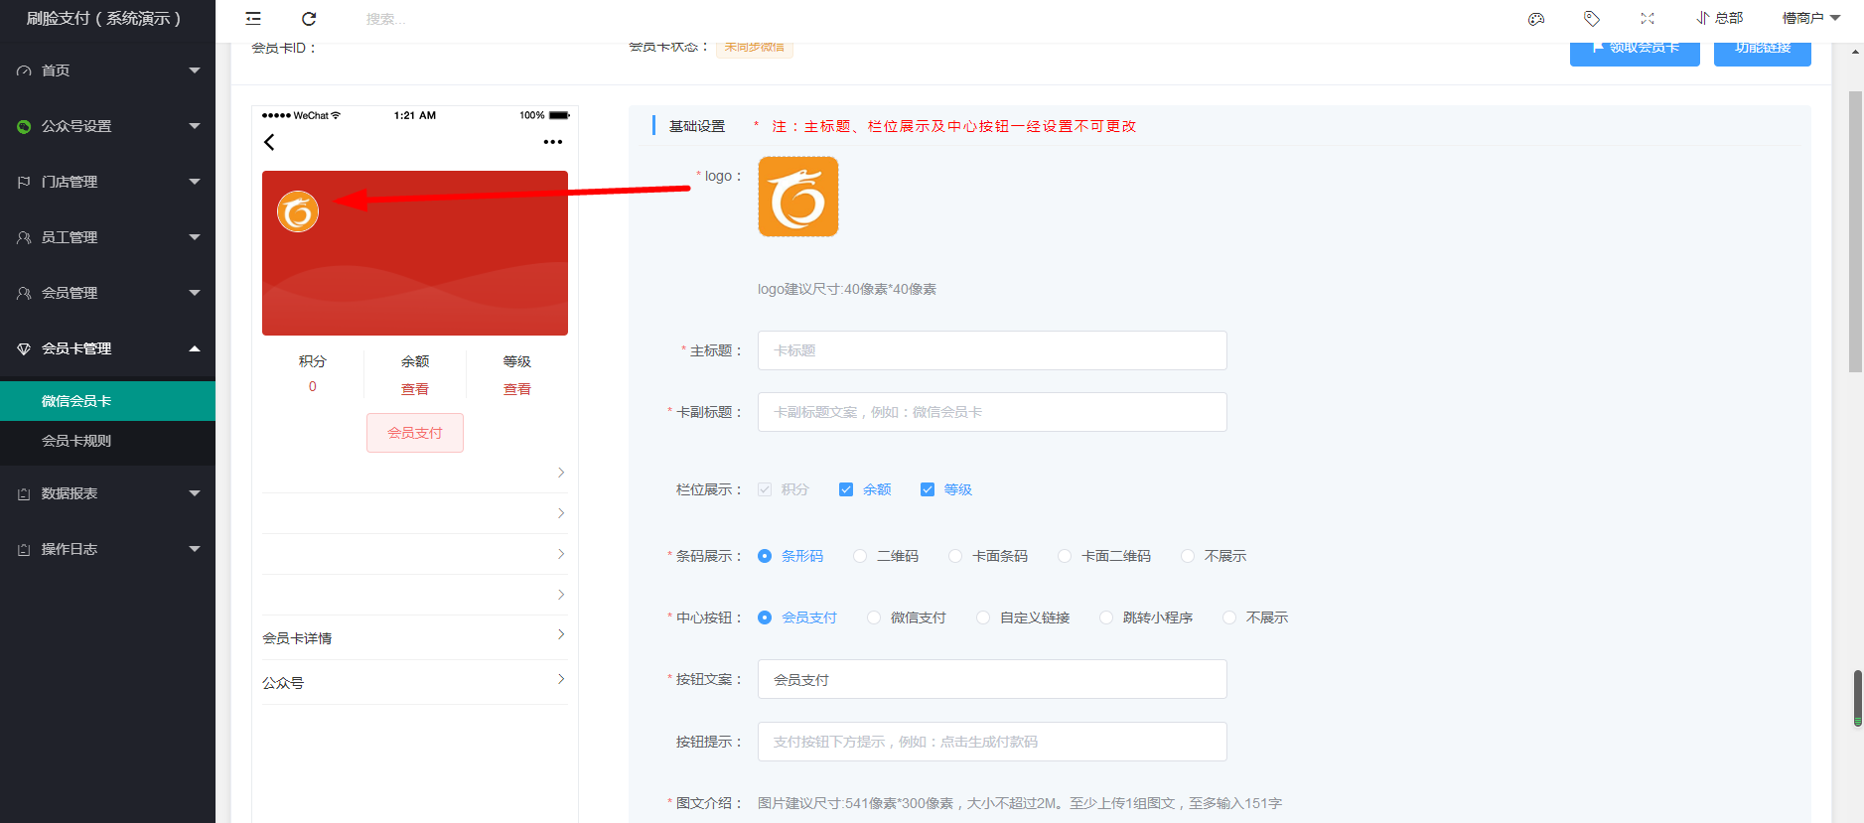The height and width of the screenshot is (823, 1864).
Task: Select 卡面条码 radio option
Action: click(955, 556)
